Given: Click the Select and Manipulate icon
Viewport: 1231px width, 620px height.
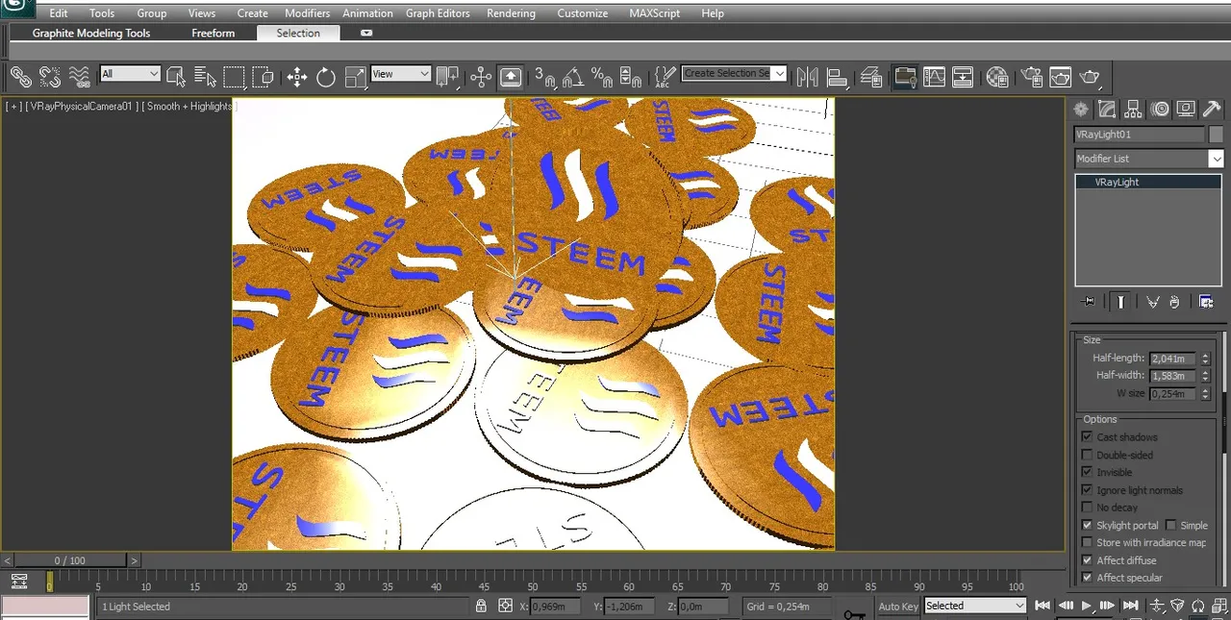Looking at the screenshot, I should coord(481,76).
